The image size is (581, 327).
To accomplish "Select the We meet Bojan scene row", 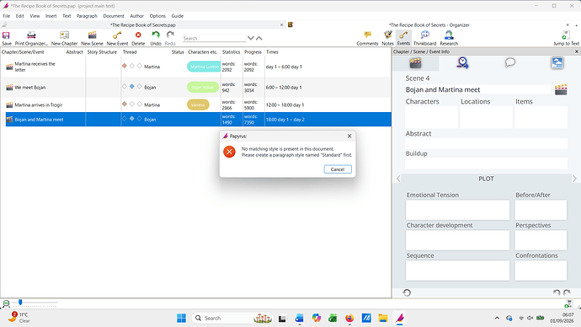I will point(195,87).
